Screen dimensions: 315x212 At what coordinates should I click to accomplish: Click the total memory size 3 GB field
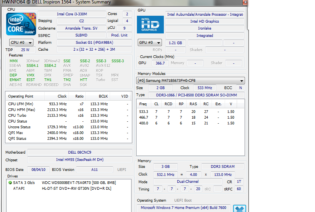[165, 167]
